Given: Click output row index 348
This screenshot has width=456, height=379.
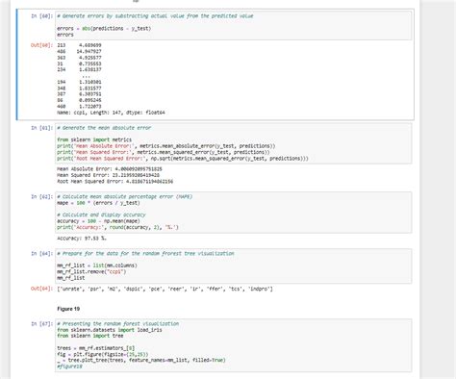Looking at the screenshot, I should pyautogui.click(x=79, y=88).
